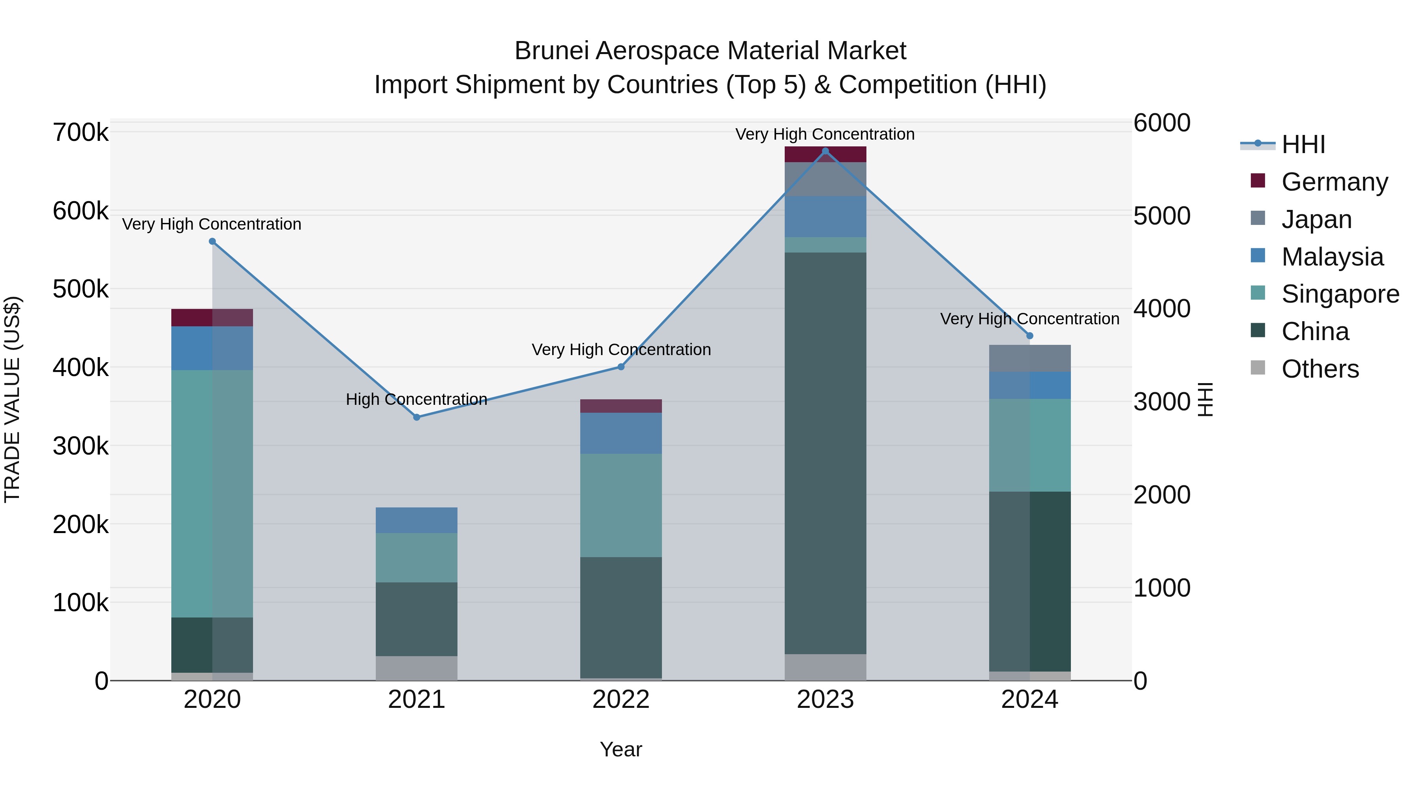Click the 2021 Singapore bar segment
The height and width of the screenshot is (799, 1421).
pos(416,558)
